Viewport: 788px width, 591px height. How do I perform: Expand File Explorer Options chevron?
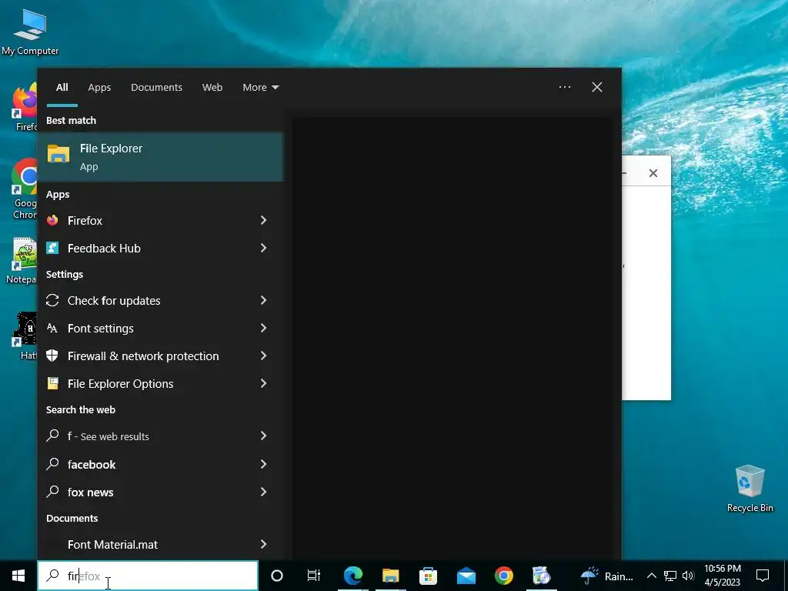pos(263,383)
